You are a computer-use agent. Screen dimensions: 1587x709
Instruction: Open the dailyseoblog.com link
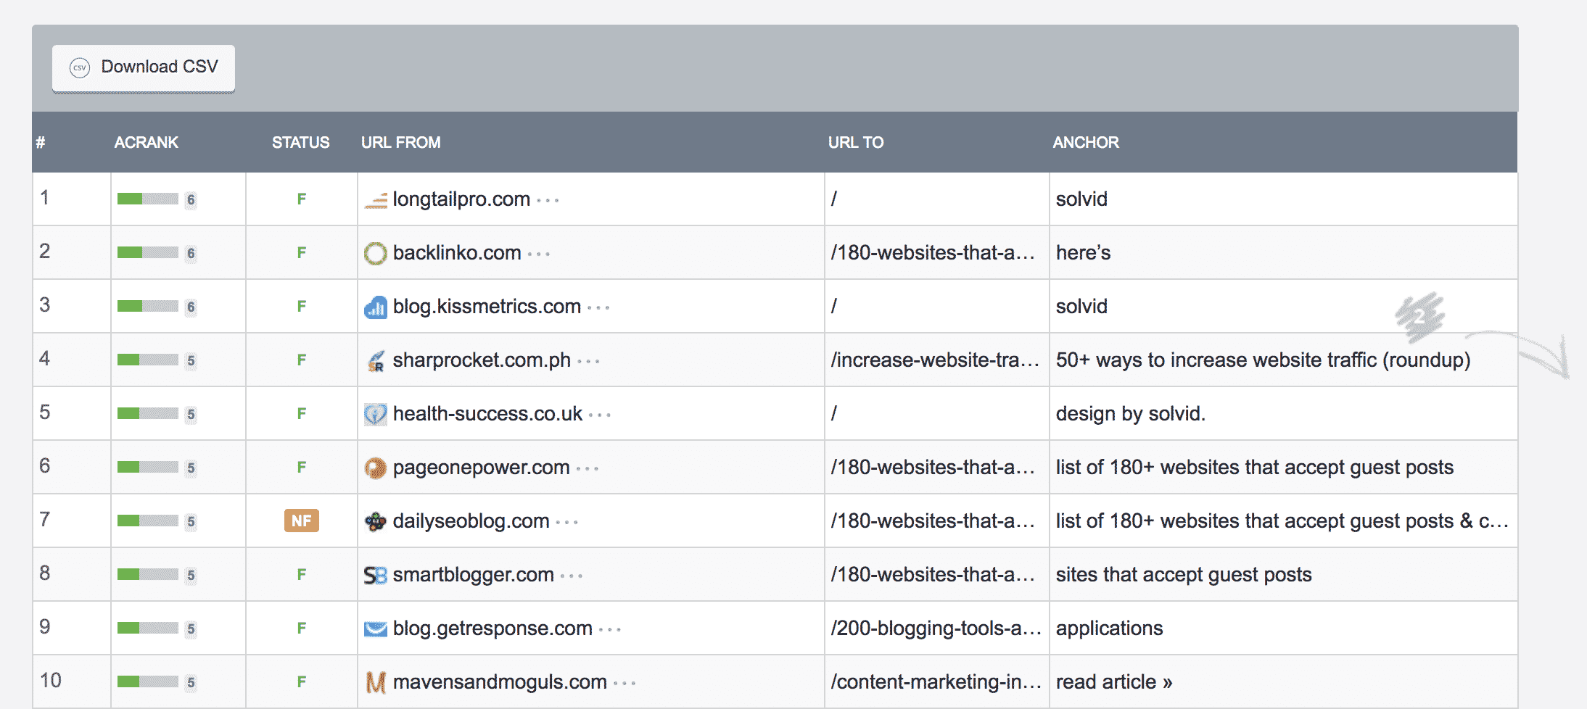pyautogui.click(x=471, y=521)
